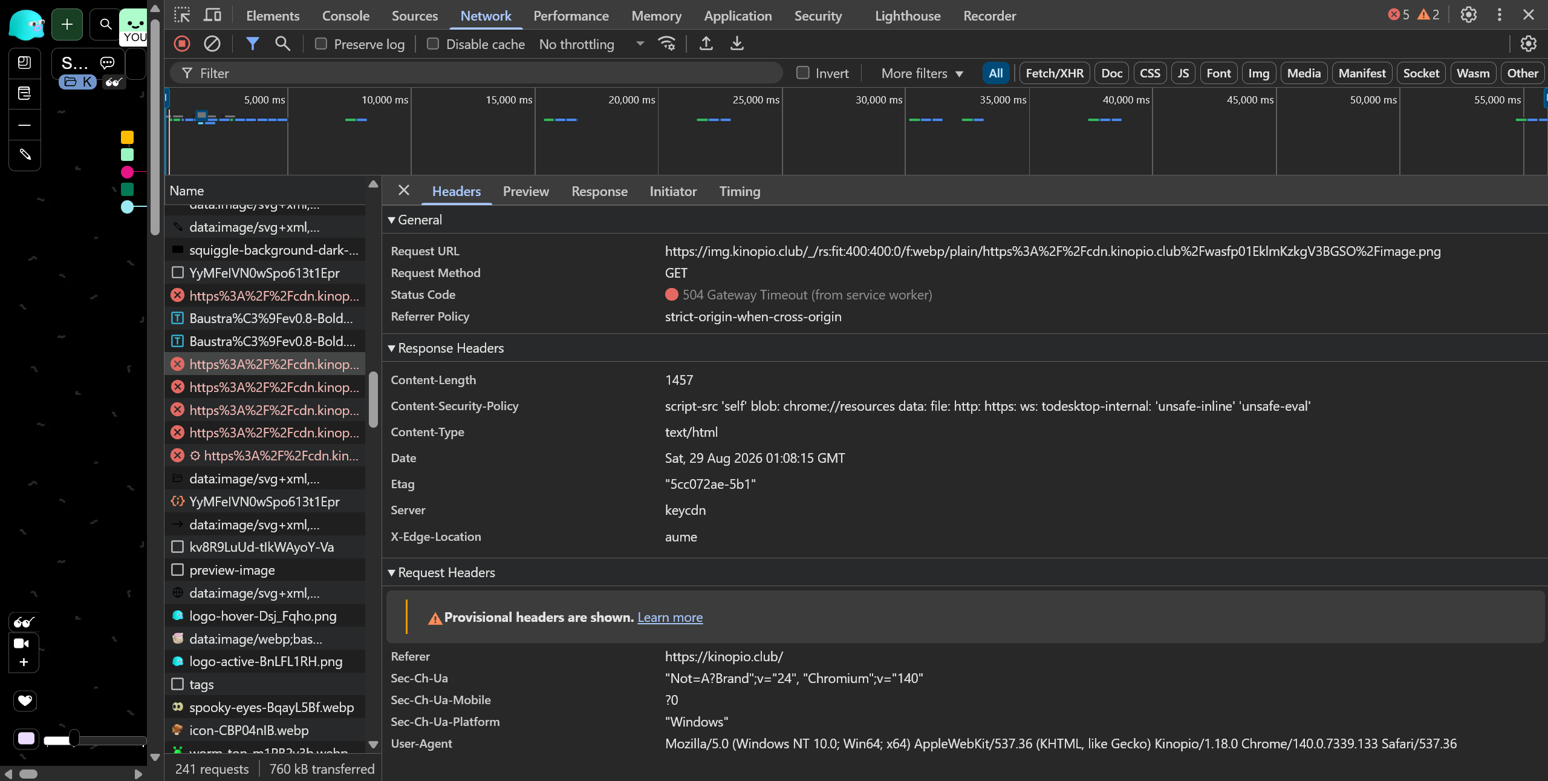The image size is (1548, 781).
Task: Click the Kinopio sidebar card icon
Action: coord(25,63)
